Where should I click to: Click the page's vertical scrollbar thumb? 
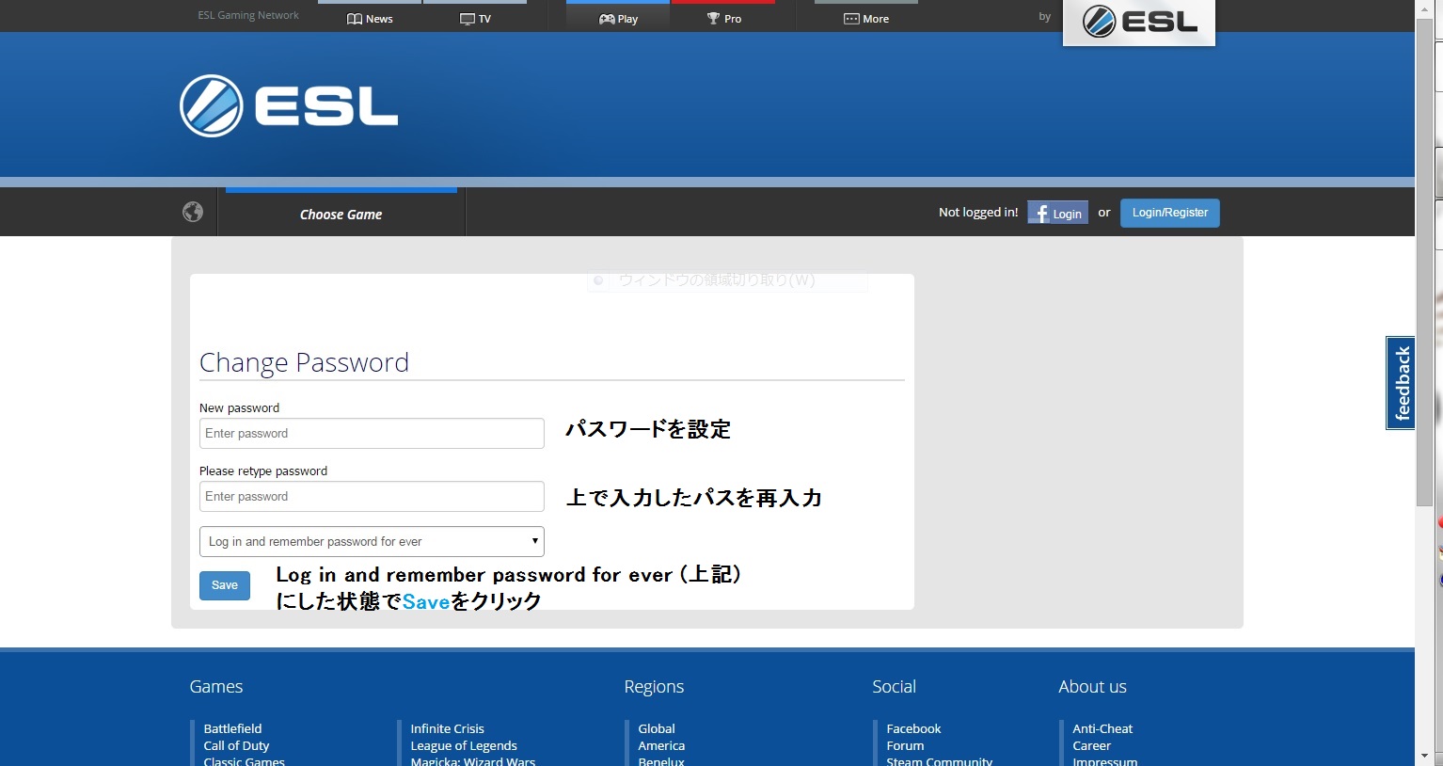click(x=1424, y=263)
